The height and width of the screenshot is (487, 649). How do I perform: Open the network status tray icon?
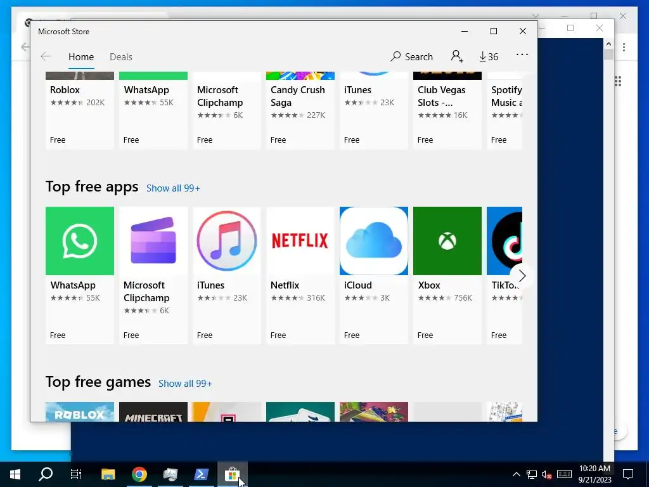coord(532,474)
